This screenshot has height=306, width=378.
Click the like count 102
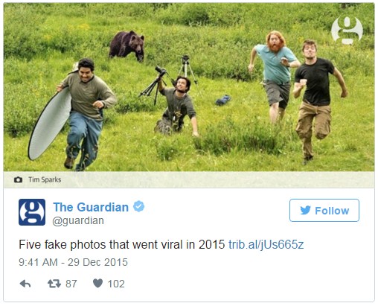[116, 284]
